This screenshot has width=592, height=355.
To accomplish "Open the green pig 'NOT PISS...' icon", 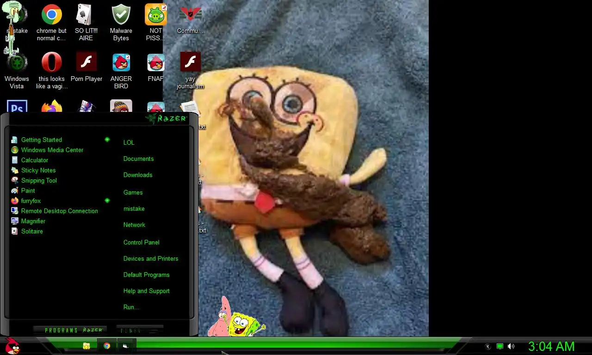I will pos(156,23).
